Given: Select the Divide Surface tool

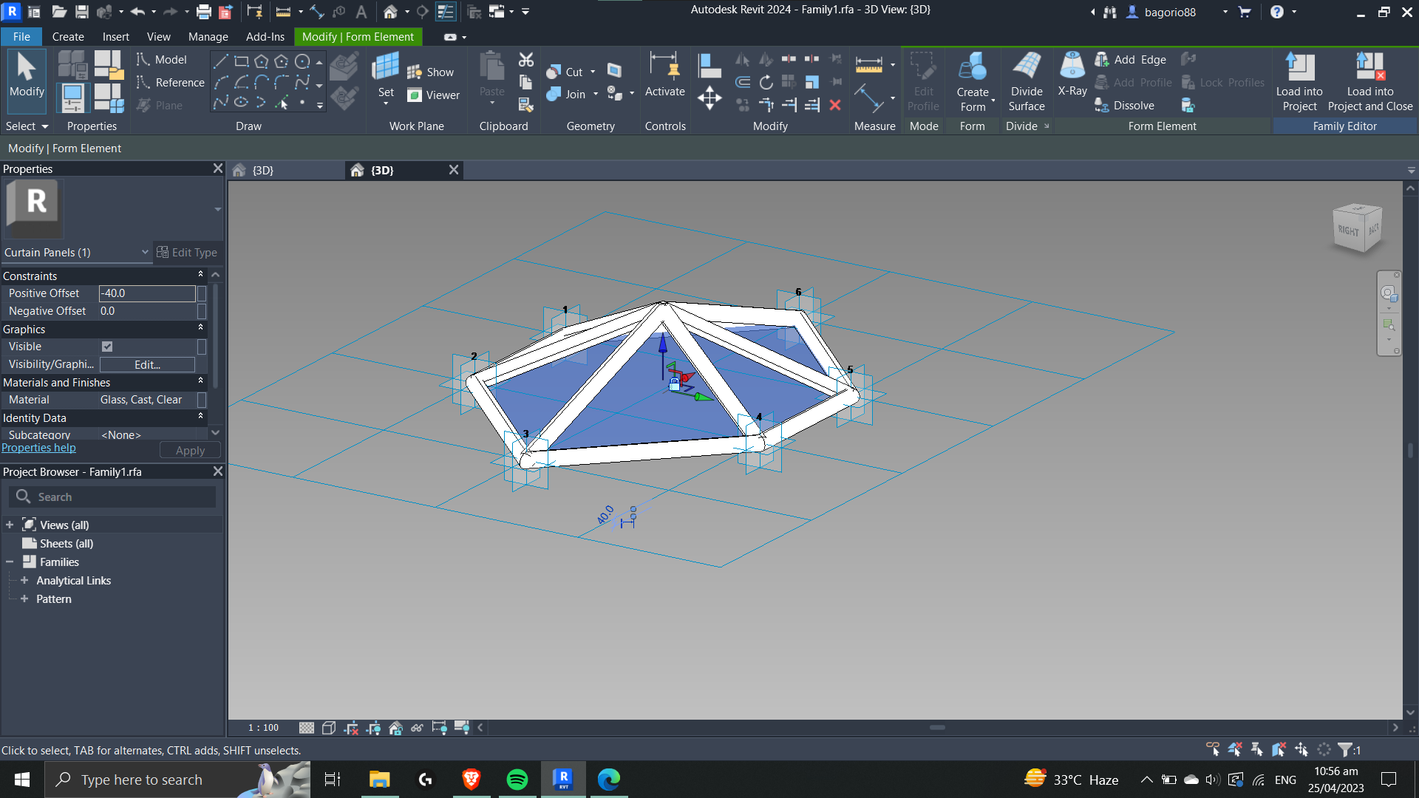Looking at the screenshot, I should click(x=1027, y=81).
